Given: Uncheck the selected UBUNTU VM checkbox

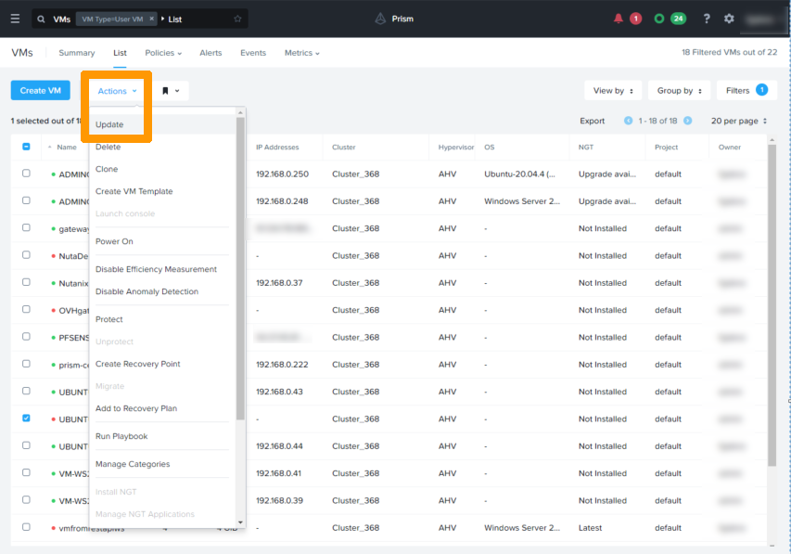Looking at the screenshot, I should point(26,419).
